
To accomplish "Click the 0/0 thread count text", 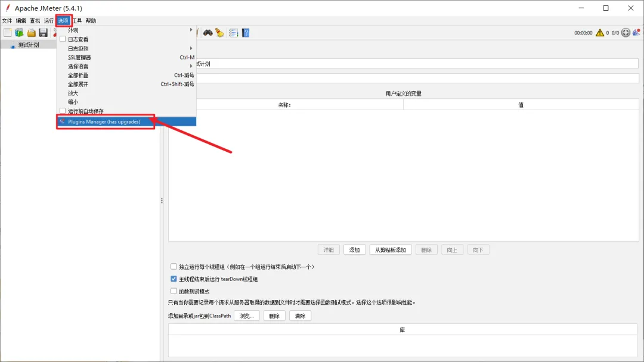I will pyautogui.click(x=615, y=33).
